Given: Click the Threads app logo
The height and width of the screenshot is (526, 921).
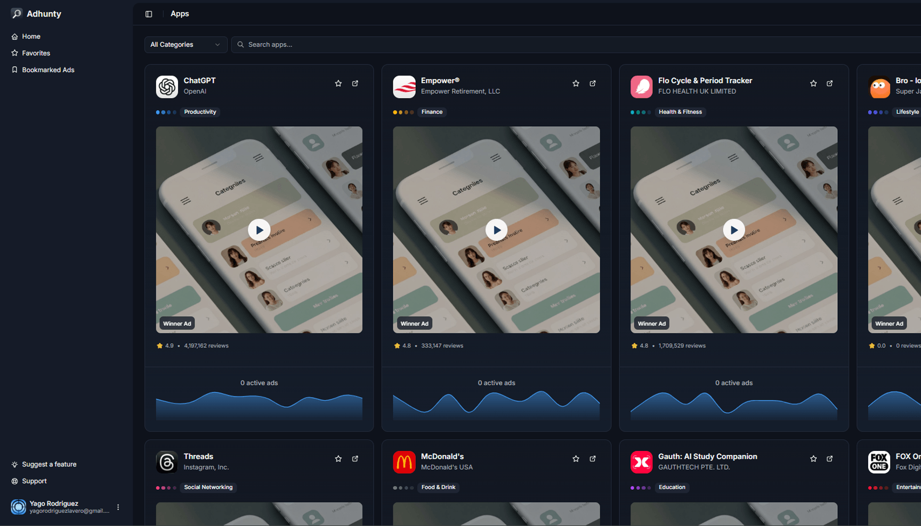Looking at the screenshot, I should [x=167, y=462].
